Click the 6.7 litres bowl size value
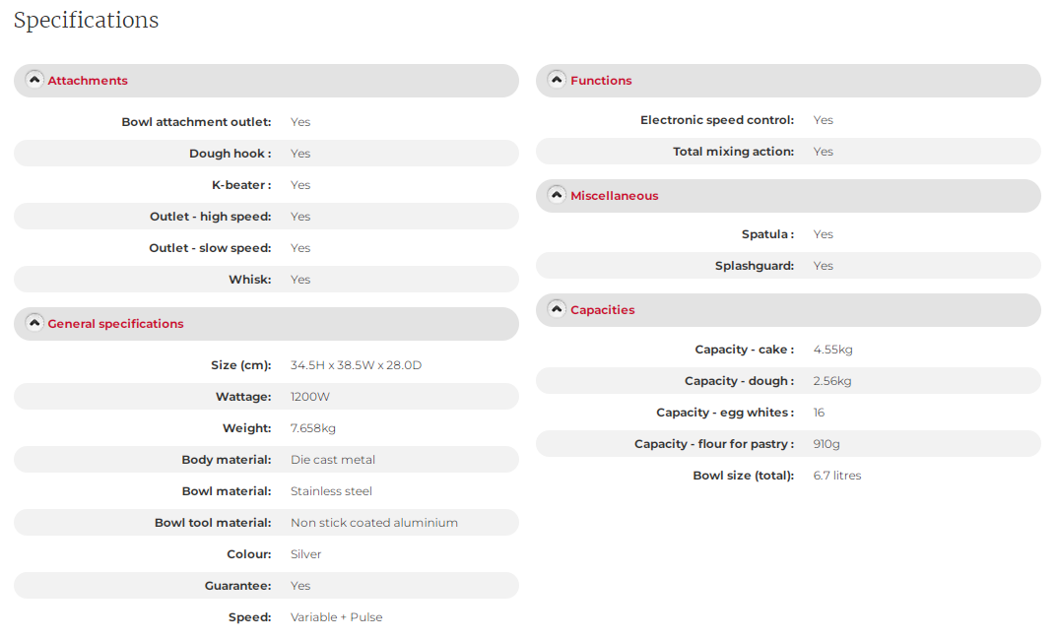 836,476
